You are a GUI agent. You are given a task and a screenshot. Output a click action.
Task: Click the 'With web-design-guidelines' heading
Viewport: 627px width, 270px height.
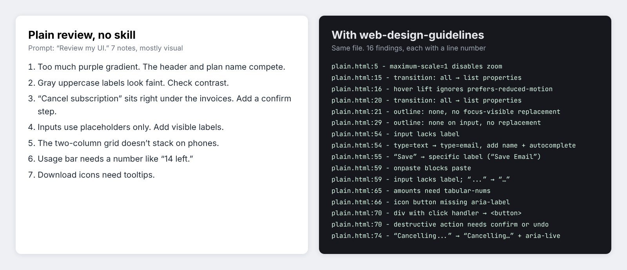pyautogui.click(x=408, y=35)
